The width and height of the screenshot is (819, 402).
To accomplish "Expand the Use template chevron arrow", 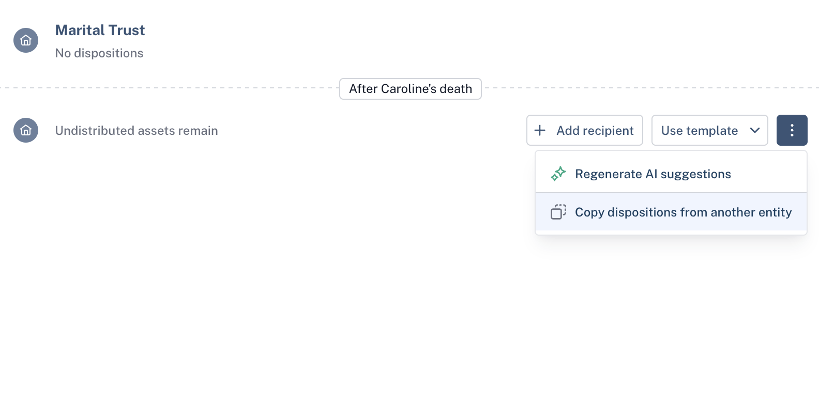I will tap(755, 130).
